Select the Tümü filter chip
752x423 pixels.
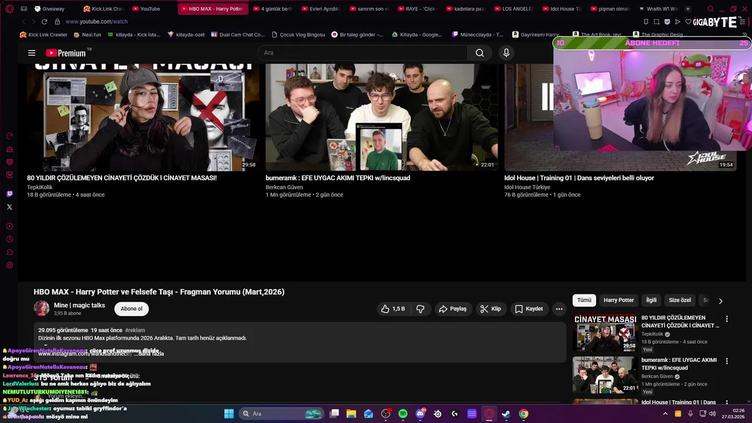click(584, 300)
